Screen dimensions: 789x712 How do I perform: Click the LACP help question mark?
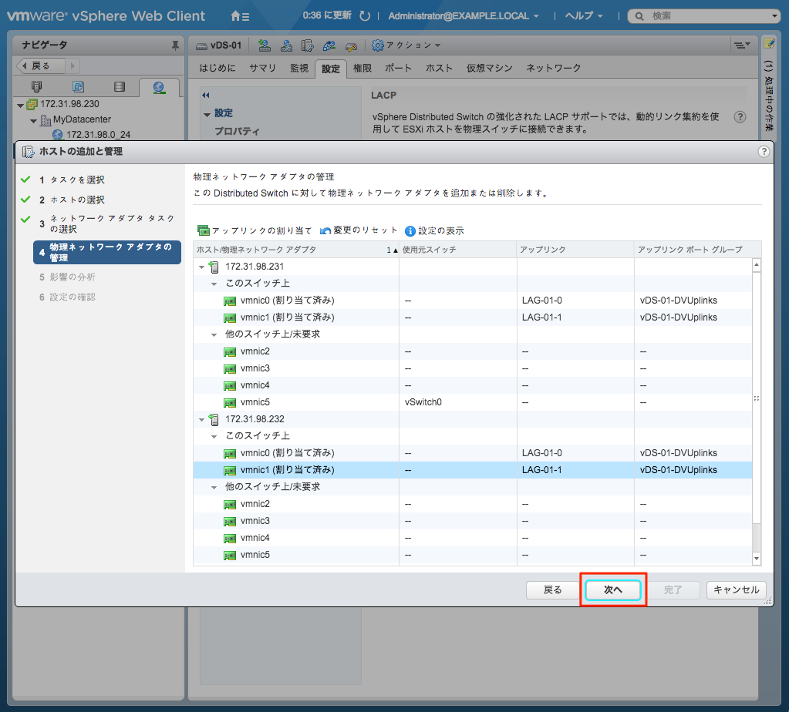pyautogui.click(x=740, y=117)
